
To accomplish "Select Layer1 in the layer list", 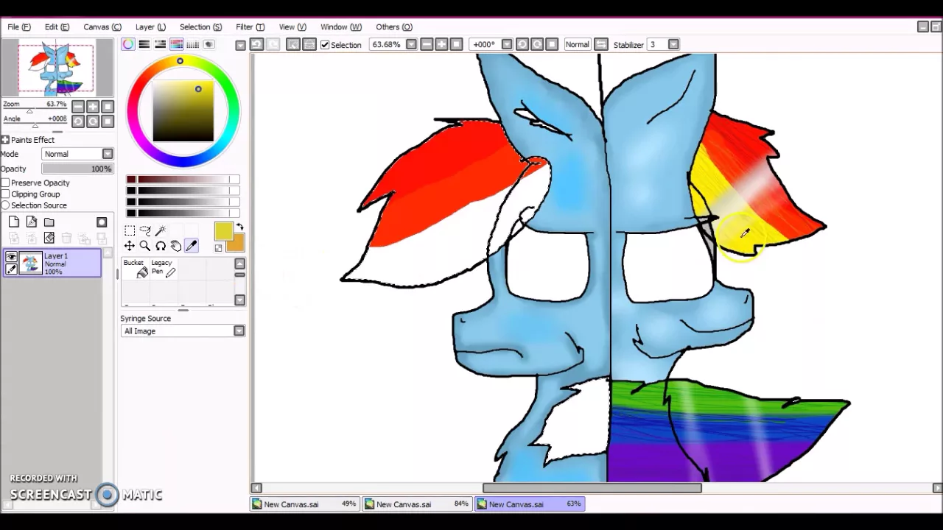I will [52, 264].
